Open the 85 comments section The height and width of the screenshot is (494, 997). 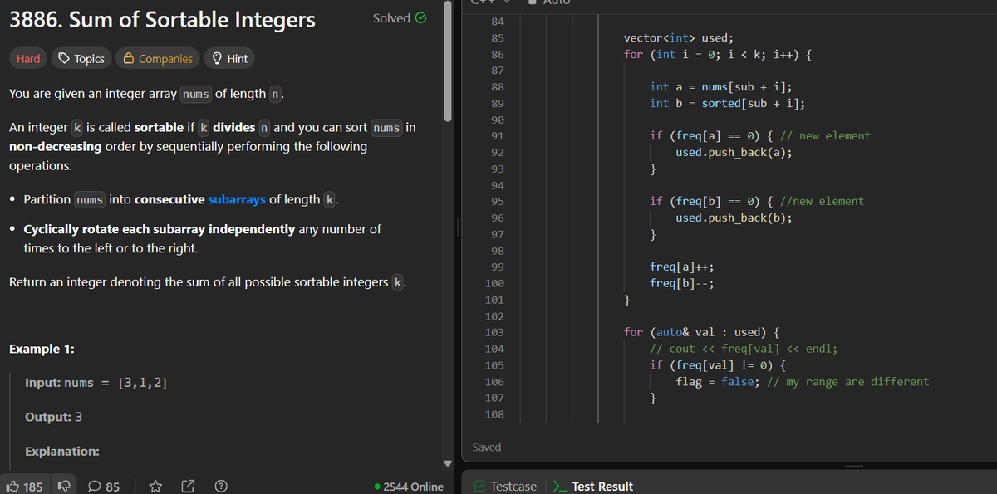pyautogui.click(x=105, y=487)
